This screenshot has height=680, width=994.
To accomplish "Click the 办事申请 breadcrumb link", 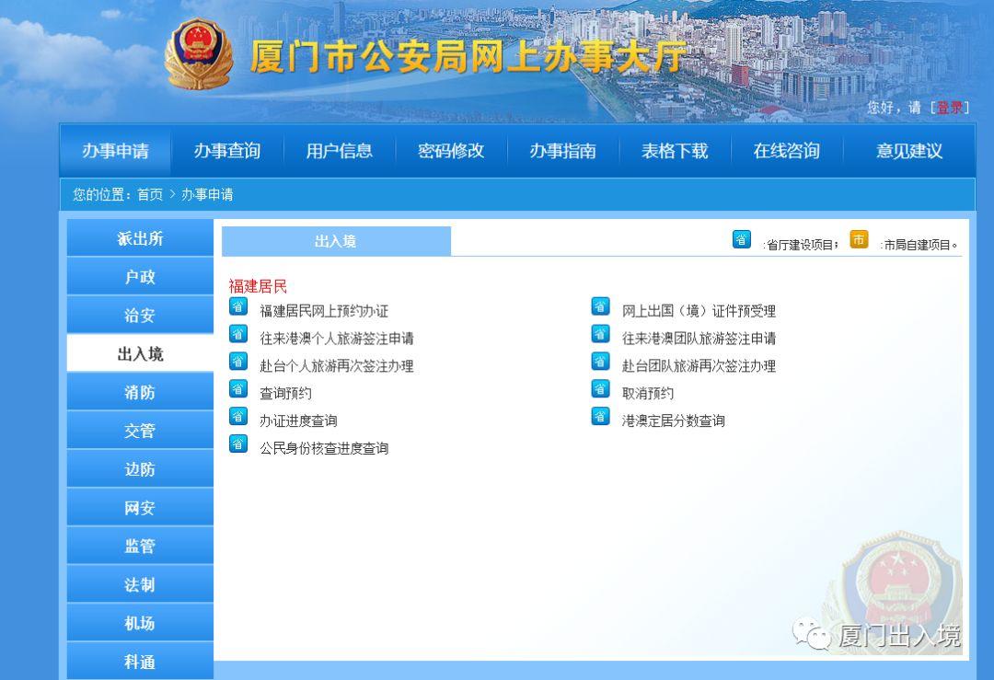I will (x=207, y=194).
